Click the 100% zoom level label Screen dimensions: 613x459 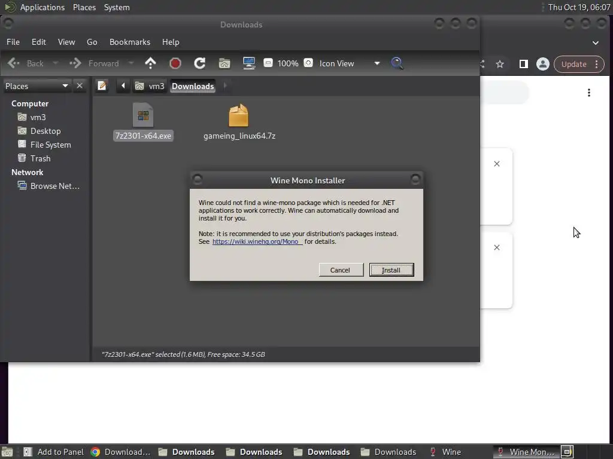[288, 63]
